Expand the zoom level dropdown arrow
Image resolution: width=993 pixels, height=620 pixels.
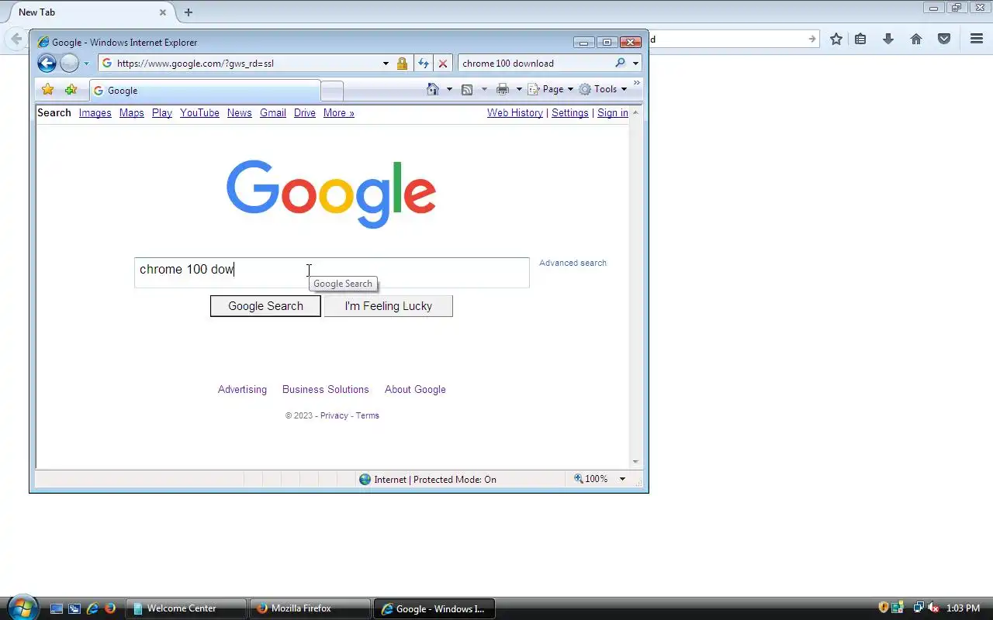coord(621,479)
